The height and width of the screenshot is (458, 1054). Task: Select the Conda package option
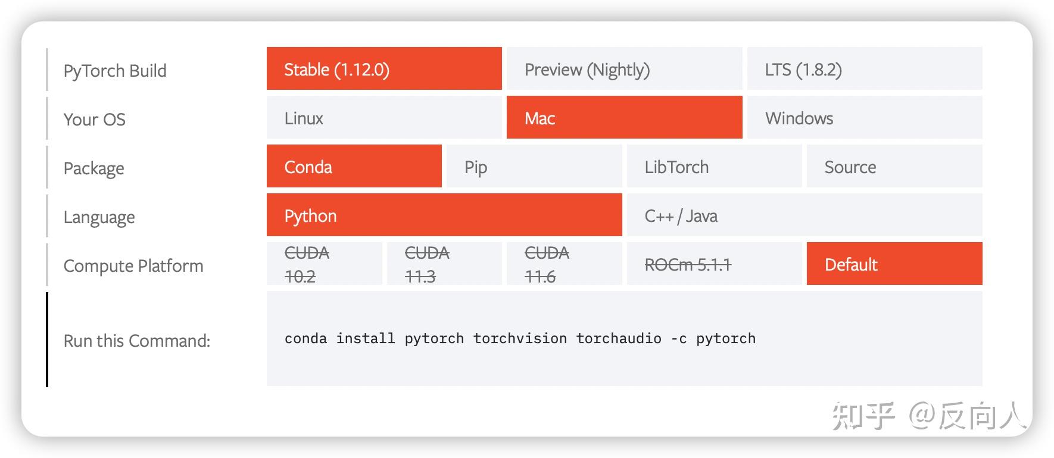pos(354,167)
